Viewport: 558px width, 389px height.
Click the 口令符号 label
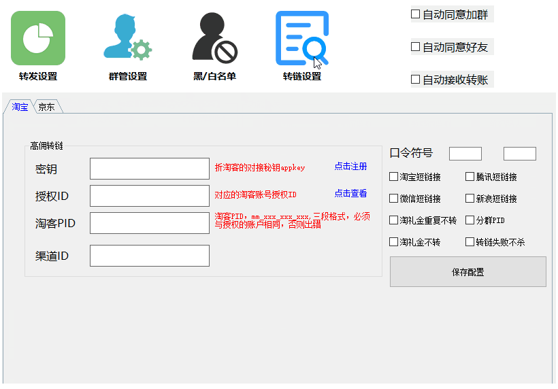tap(412, 153)
